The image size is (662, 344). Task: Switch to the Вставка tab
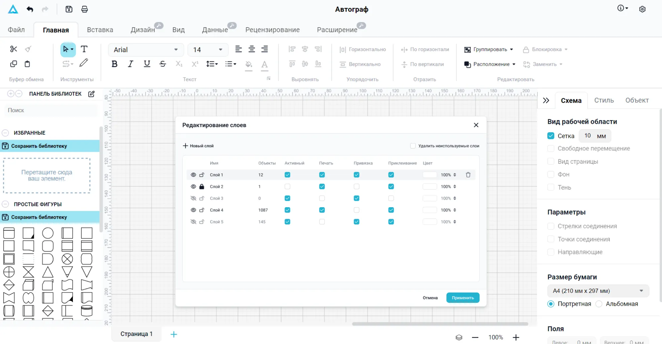(x=100, y=30)
